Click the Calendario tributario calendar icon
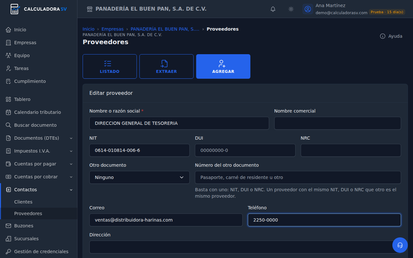 click(x=8, y=112)
